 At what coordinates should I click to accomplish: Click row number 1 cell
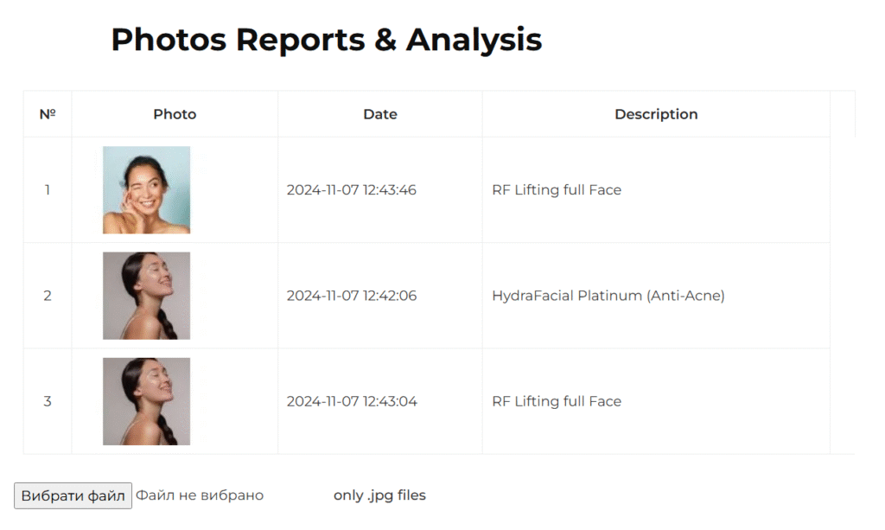[48, 190]
